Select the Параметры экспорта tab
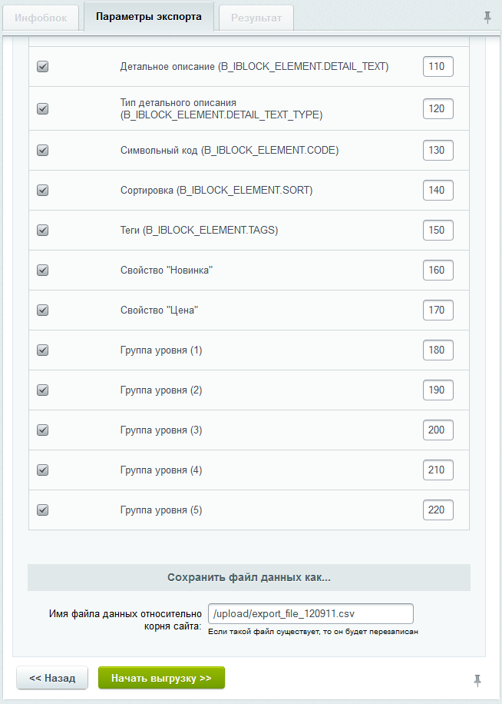This screenshot has height=704, width=502. point(149,16)
